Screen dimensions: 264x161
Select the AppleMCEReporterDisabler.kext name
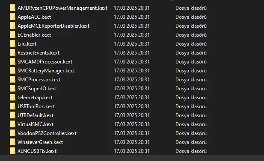(x=53, y=26)
